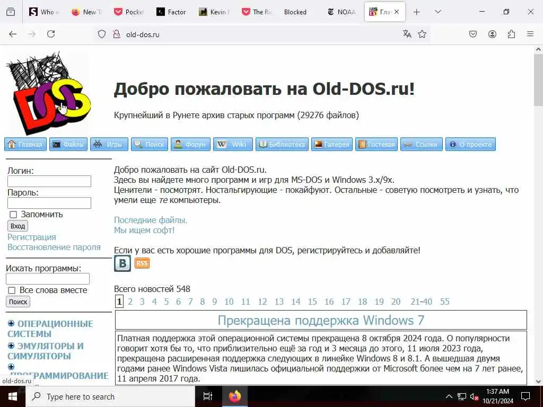Click the Вход login button

point(17,226)
